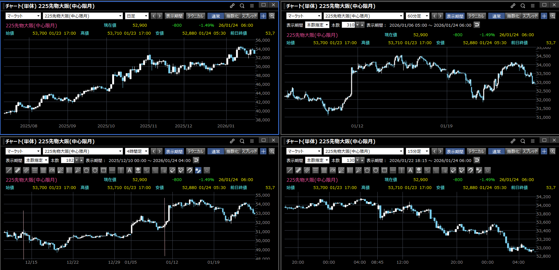
Task: Expand the 60分足 timeframe dropdown
Action: click(x=418, y=16)
